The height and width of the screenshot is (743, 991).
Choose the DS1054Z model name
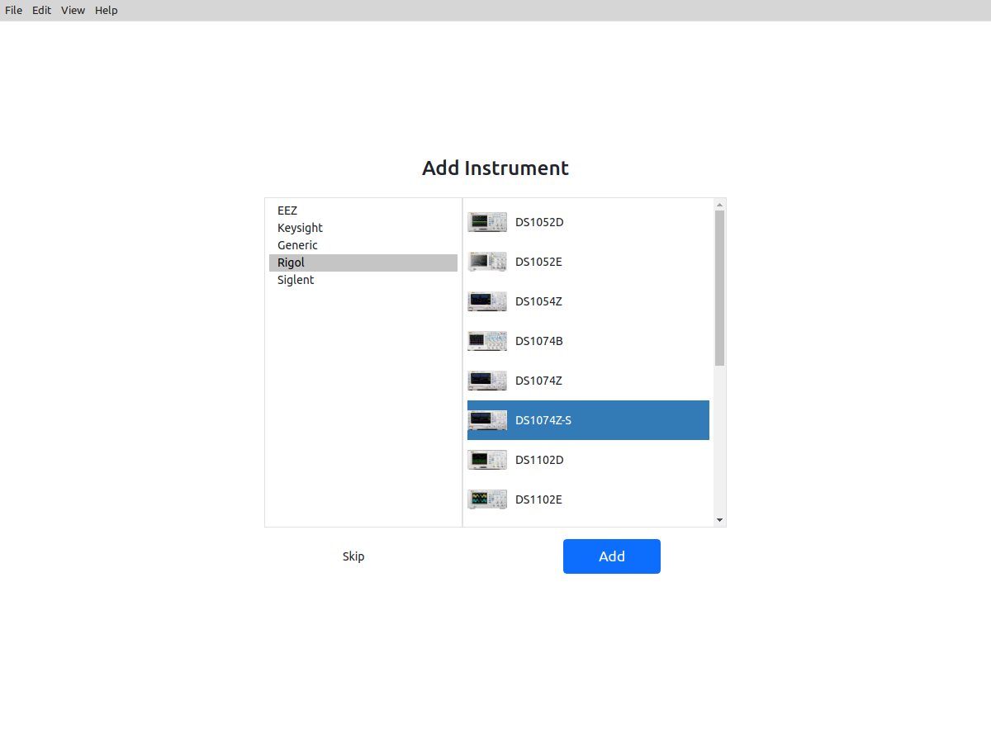click(x=538, y=301)
